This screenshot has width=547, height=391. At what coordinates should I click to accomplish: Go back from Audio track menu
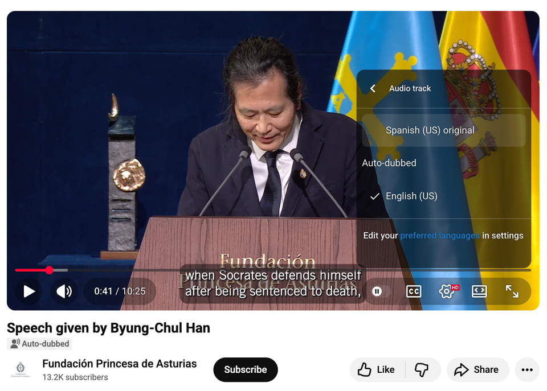(x=373, y=89)
